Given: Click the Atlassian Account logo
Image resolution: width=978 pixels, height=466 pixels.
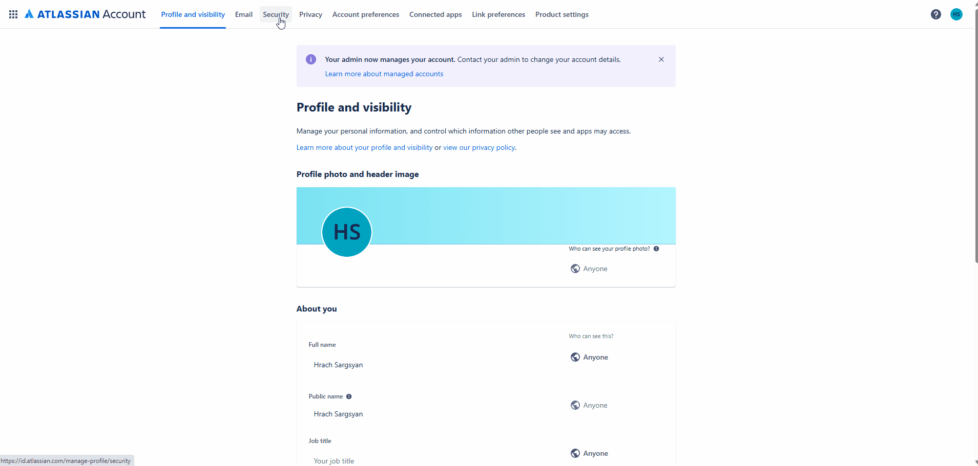Looking at the screenshot, I should click(x=85, y=14).
